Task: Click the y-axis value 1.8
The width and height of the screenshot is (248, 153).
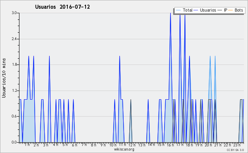Action: [14, 65]
